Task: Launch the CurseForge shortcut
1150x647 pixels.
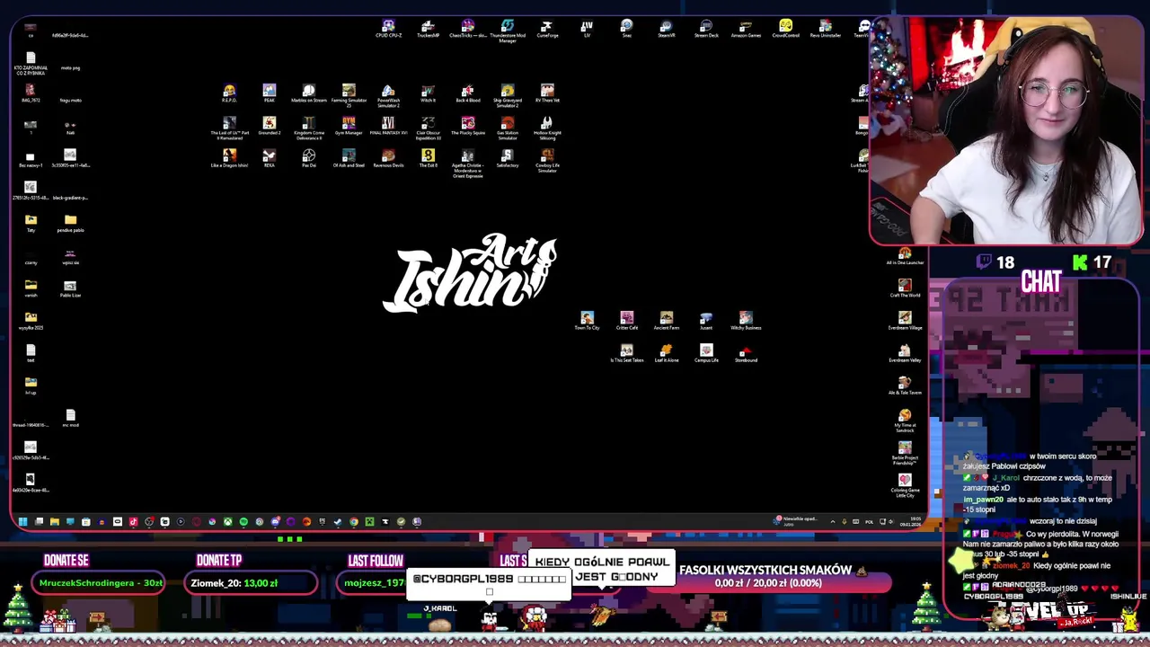Action: point(547,29)
